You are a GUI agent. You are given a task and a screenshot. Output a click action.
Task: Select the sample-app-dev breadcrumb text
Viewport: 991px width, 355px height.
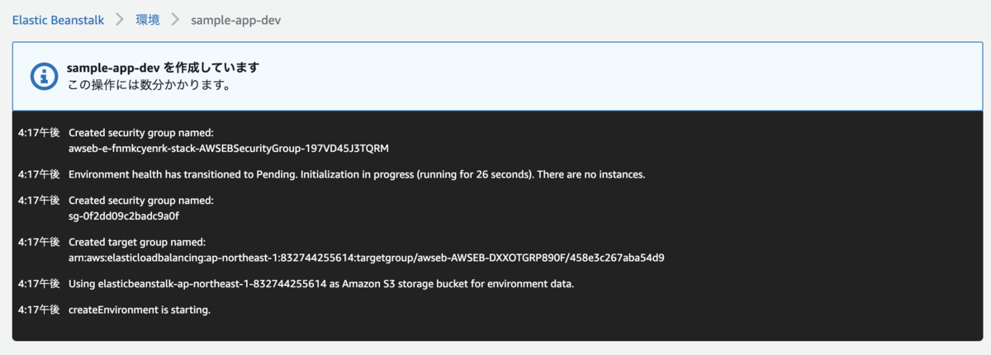click(x=235, y=20)
